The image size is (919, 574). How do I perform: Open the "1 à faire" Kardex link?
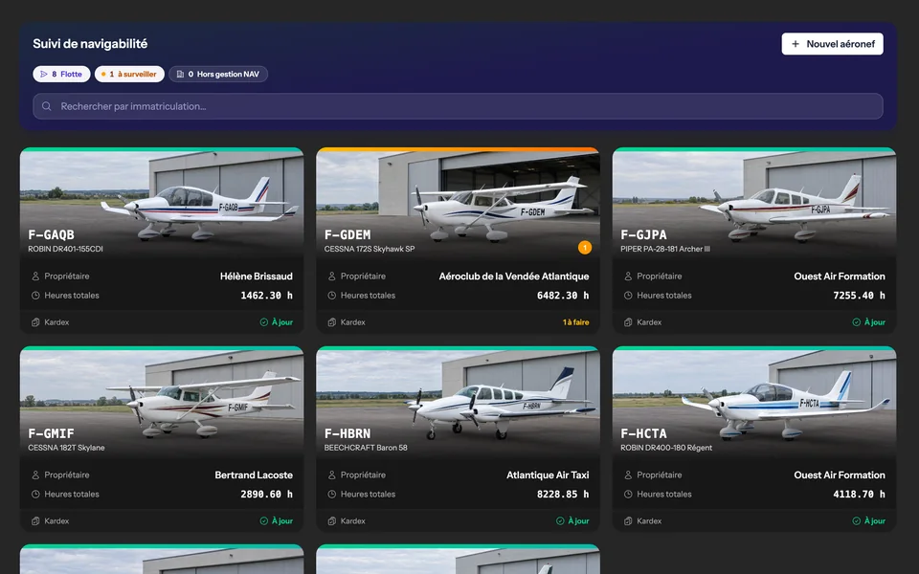(x=575, y=322)
